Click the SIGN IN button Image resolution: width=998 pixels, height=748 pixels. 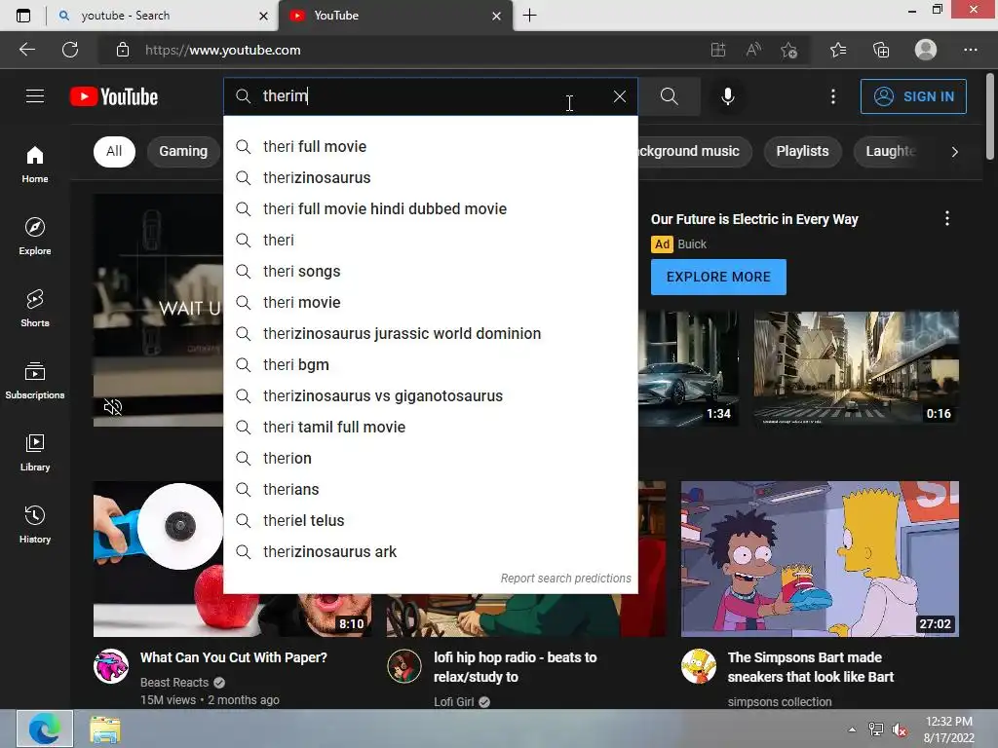912,96
